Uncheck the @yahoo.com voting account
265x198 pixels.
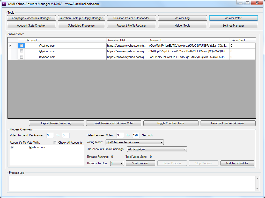(x=12, y=147)
